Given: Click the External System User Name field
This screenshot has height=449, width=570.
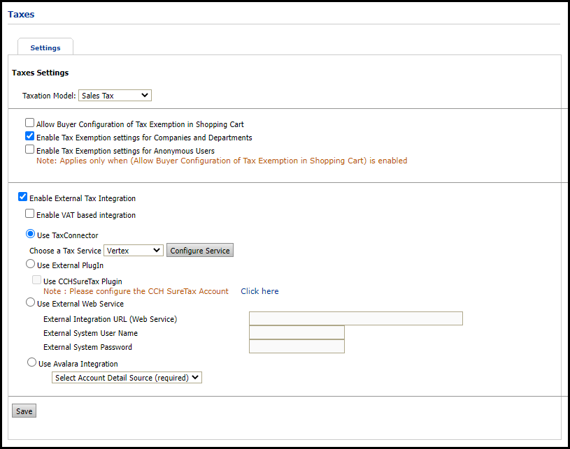Looking at the screenshot, I should click(x=297, y=333).
